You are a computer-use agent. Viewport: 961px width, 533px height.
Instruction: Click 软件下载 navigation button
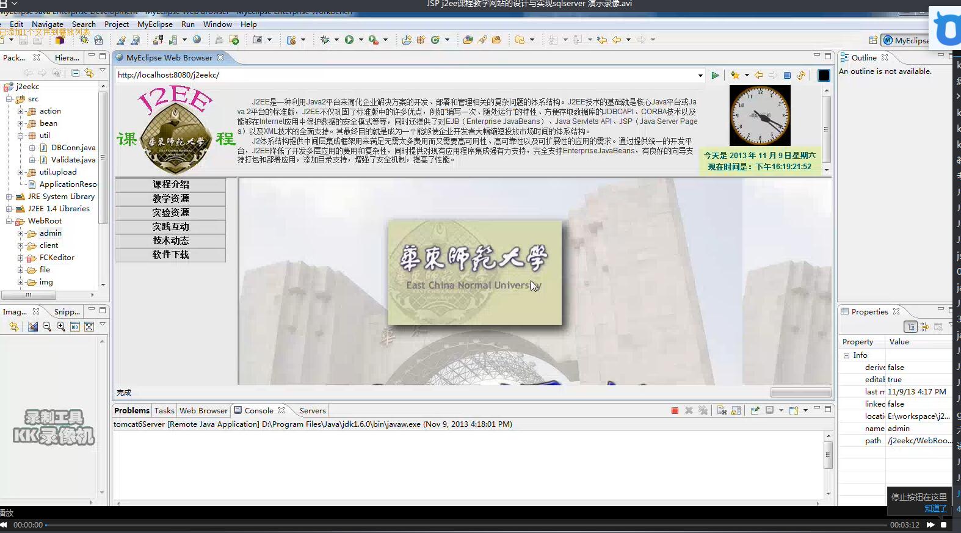[x=170, y=255]
